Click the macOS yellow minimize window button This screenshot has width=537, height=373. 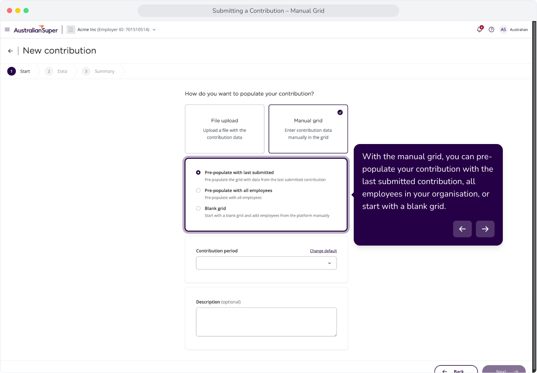click(x=18, y=11)
